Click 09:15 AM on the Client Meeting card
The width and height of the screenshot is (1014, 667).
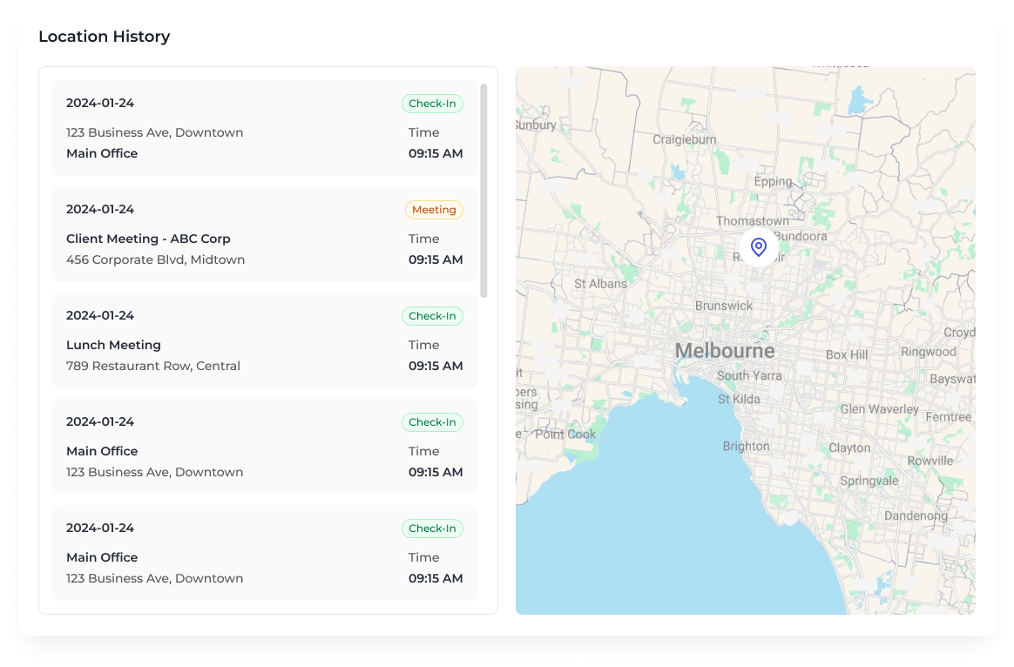click(436, 259)
